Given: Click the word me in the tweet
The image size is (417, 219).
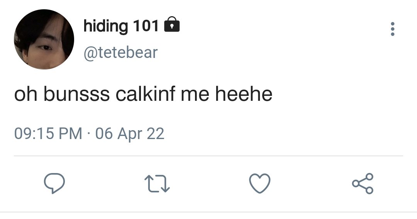Looking at the screenshot, I should coord(195,95).
